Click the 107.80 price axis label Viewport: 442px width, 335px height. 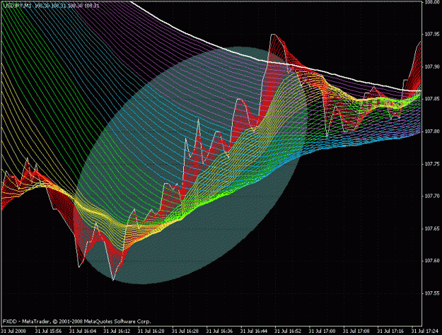pyautogui.click(x=432, y=131)
